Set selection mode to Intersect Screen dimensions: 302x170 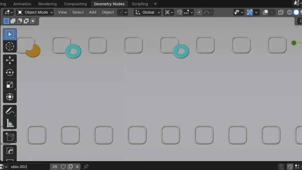tap(33, 21)
